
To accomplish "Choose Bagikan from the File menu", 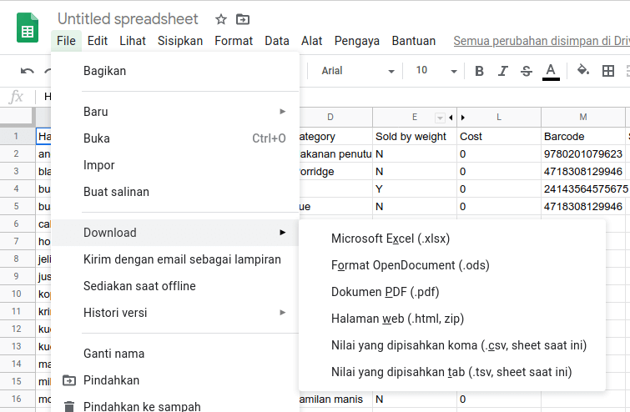I will [175, 71].
